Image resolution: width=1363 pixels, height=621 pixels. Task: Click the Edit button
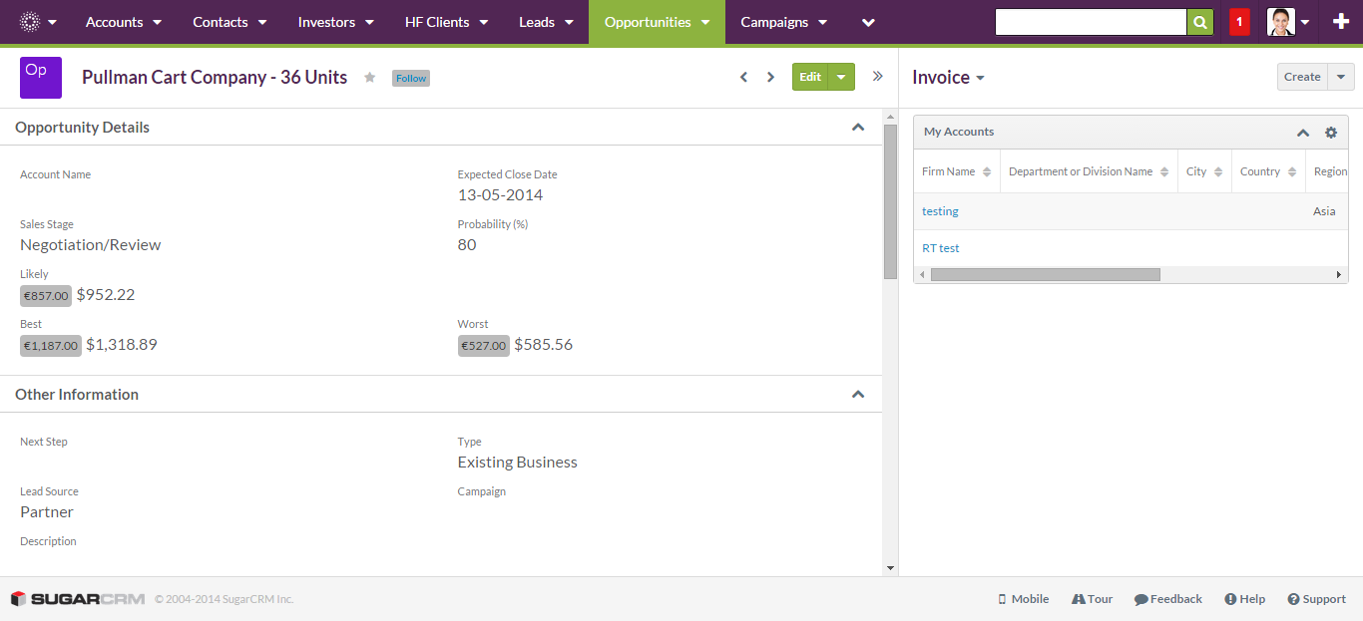point(810,77)
